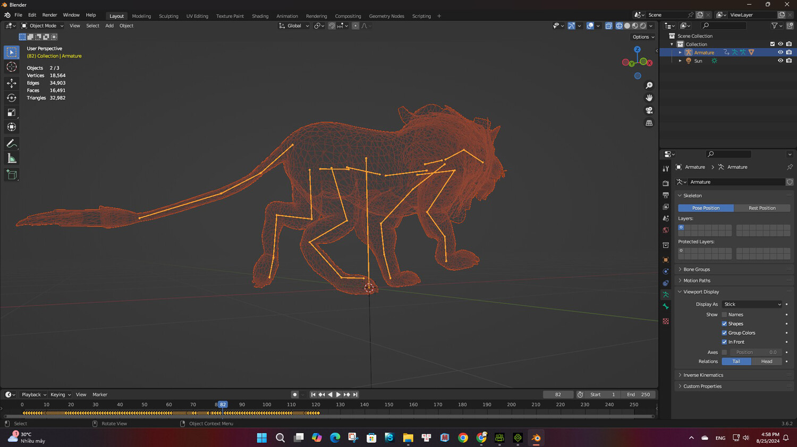Viewport: 797px width, 447px height.
Task: Pin the properties editor with the pin icon
Action: (x=790, y=167)
